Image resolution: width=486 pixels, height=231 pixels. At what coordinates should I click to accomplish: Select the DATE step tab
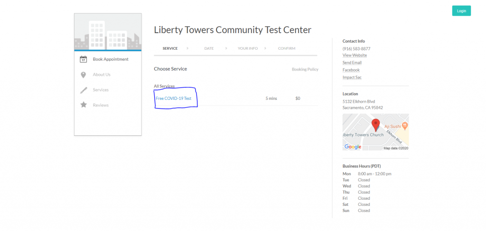click(x=209, y=48)
